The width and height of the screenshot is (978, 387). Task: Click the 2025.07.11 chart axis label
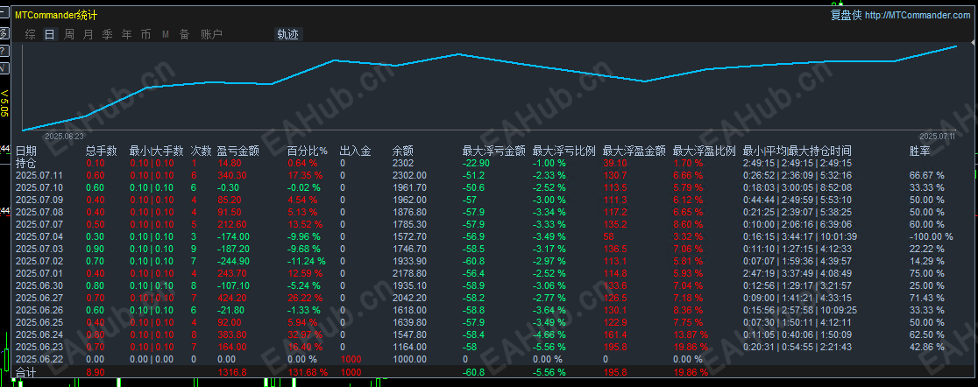[937, 135]
